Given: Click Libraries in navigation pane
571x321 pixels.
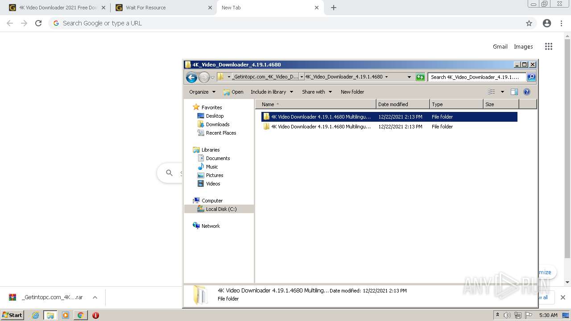Looking at the screenshot, I should (x=206, y=150).
